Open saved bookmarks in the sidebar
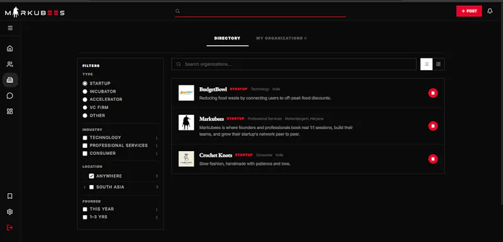This screenshot has width=503, height=242. (x=10, y=196)
